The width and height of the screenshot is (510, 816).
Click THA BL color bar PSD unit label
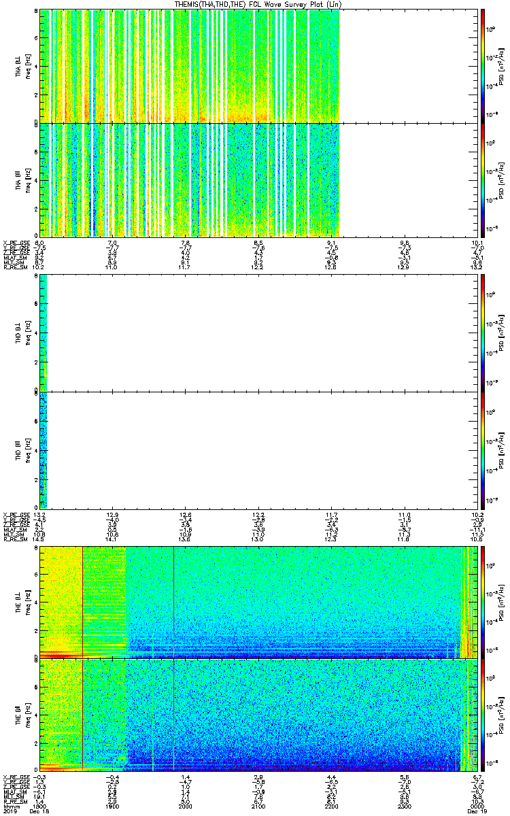click(x=503, y=66)
